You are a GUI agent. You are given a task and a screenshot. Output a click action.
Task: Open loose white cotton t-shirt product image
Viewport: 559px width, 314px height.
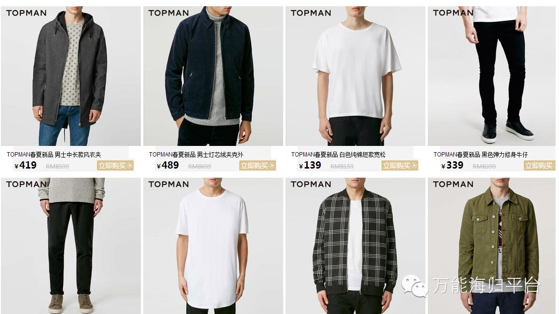[355, 76]
